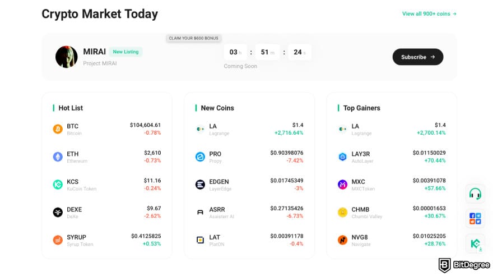Image resolution: width=493 pixels, height=276 pixels.
Task: Select NVG8 Navigate in Top Gainers
Action: coord(392,240)
